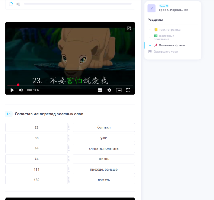Click the lesson avatar letter У
This screenshot has height=200, width=214.
tap(151, 8)
